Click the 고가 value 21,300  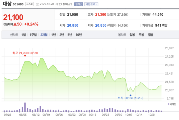click(x=101, y=14)
